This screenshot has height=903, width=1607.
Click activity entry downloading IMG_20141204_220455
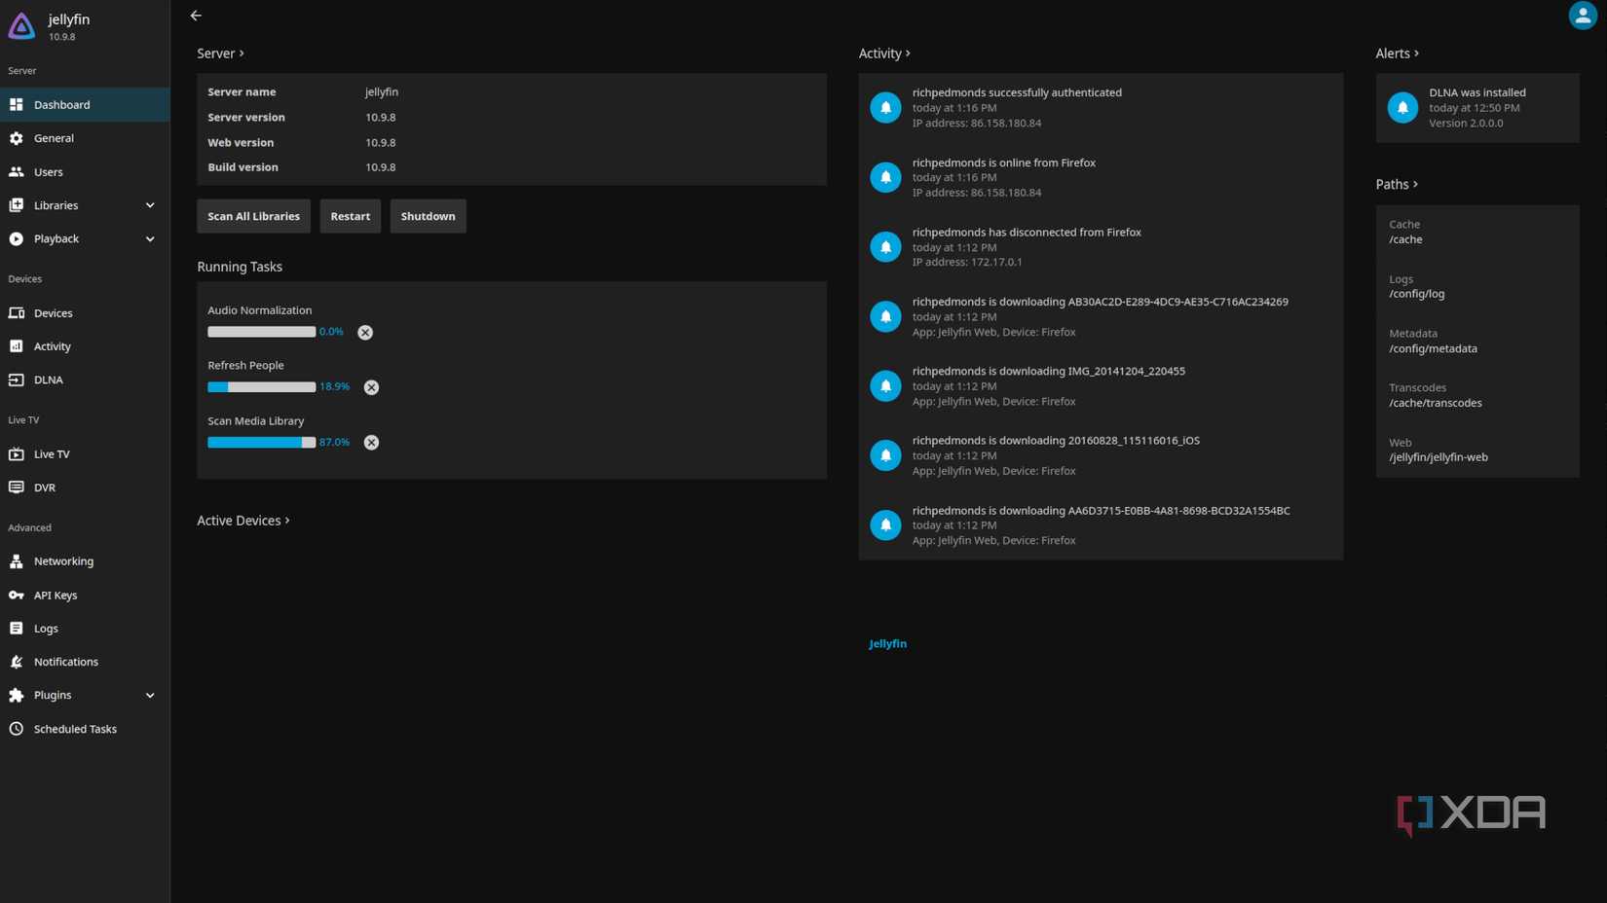tap(1101, 386)
